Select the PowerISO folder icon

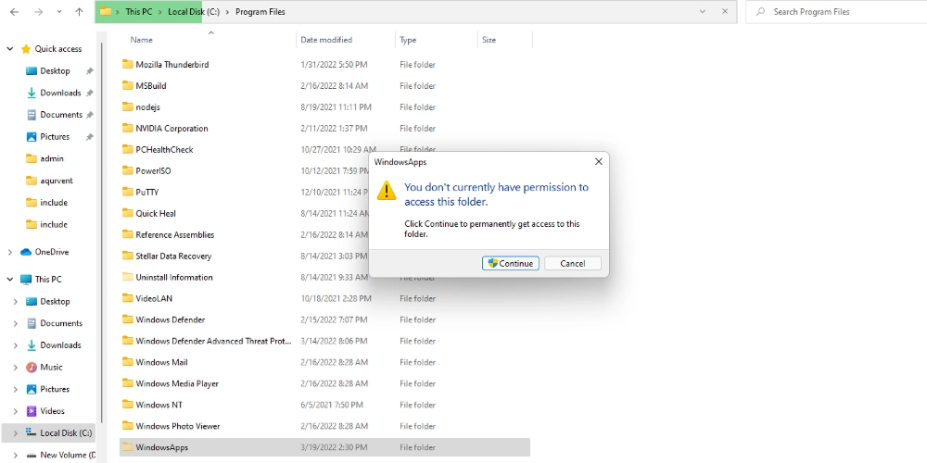128,170
